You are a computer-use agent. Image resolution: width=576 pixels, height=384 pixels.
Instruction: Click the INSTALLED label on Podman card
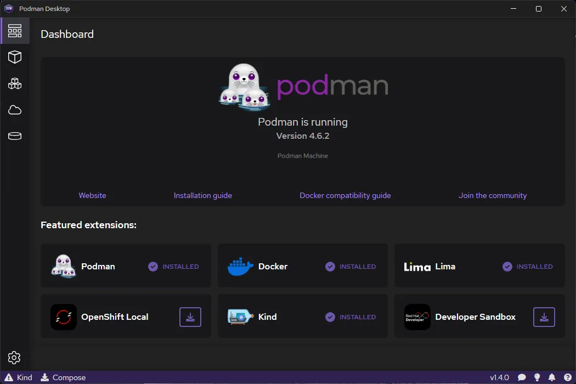180,267
